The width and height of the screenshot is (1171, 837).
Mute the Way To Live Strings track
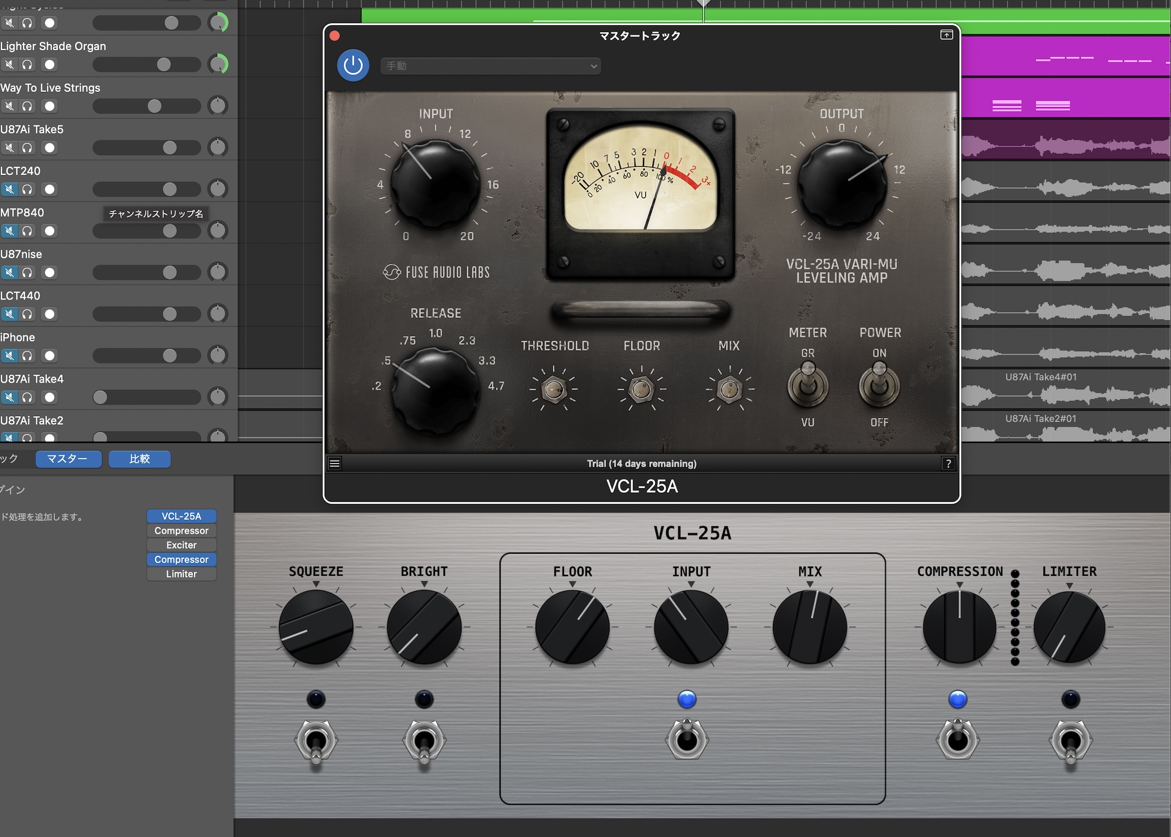9,107
